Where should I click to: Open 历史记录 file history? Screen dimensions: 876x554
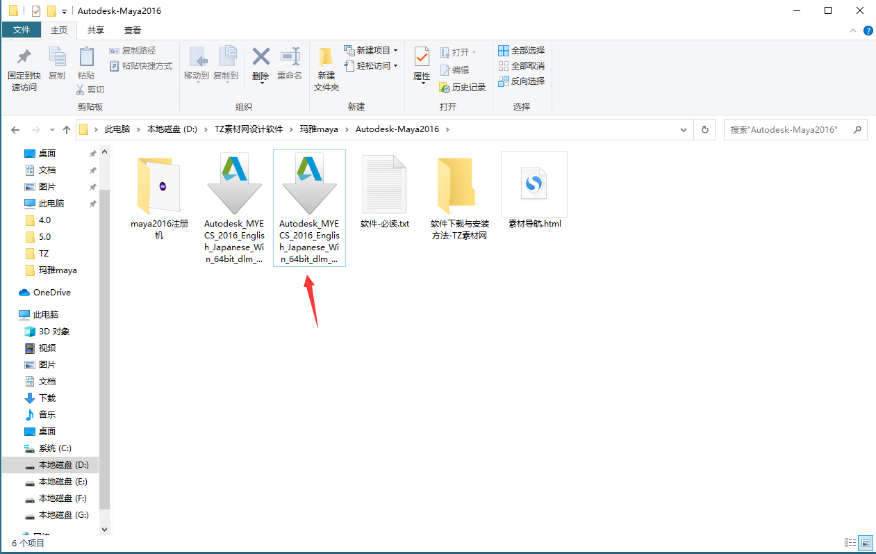(x=463, y=88)
